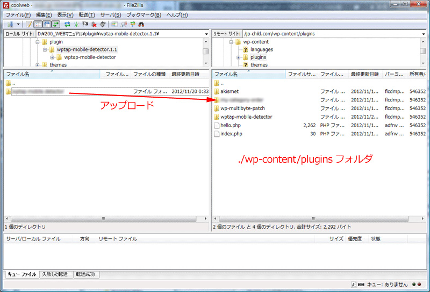The image size is (430, 292).
Task: Switch to the キュー ファイル tab
Action: click(21, 274)
